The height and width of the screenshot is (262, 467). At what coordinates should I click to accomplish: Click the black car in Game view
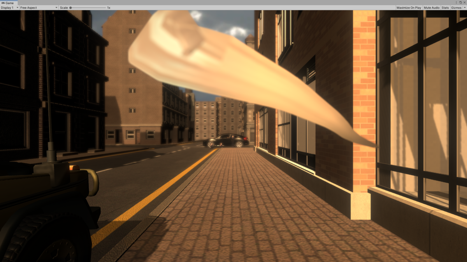point(226,141)
